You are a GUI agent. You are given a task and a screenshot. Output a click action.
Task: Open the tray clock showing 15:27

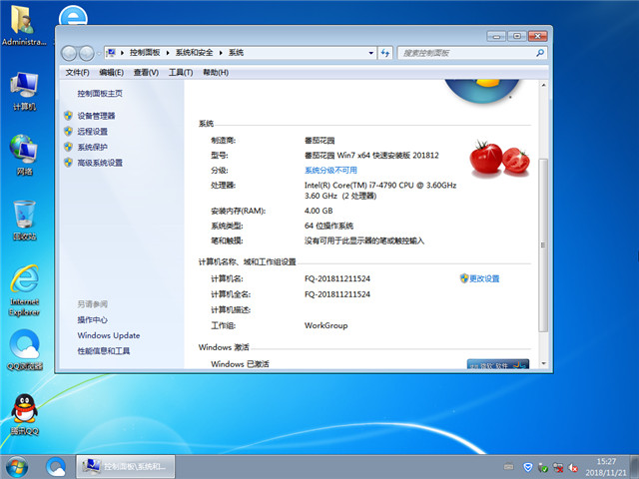[x=606, y=467]
